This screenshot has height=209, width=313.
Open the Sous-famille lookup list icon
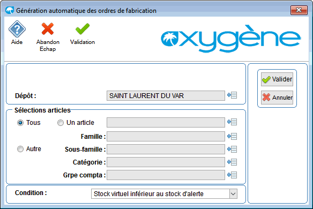[232, 149]
